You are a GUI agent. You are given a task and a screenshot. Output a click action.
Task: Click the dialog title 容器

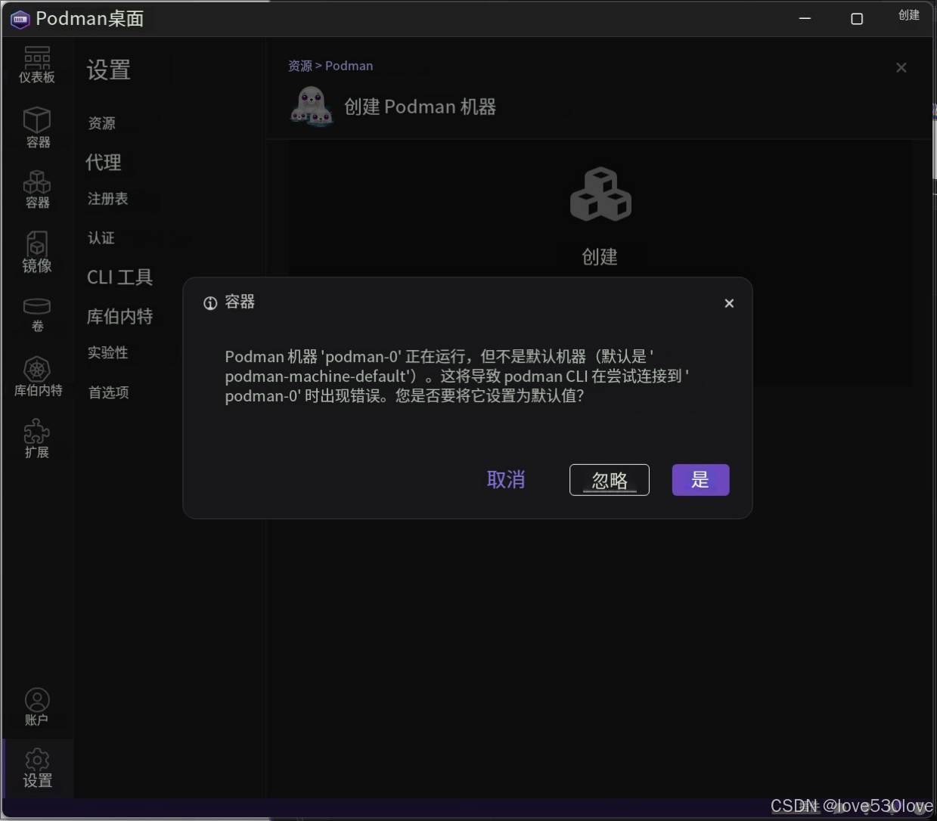pyautogui.click(x=240, y=302)
